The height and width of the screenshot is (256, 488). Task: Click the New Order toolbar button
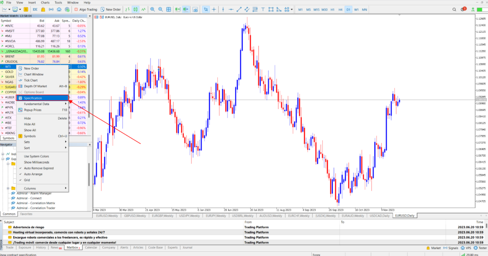(x=111, y=10)
